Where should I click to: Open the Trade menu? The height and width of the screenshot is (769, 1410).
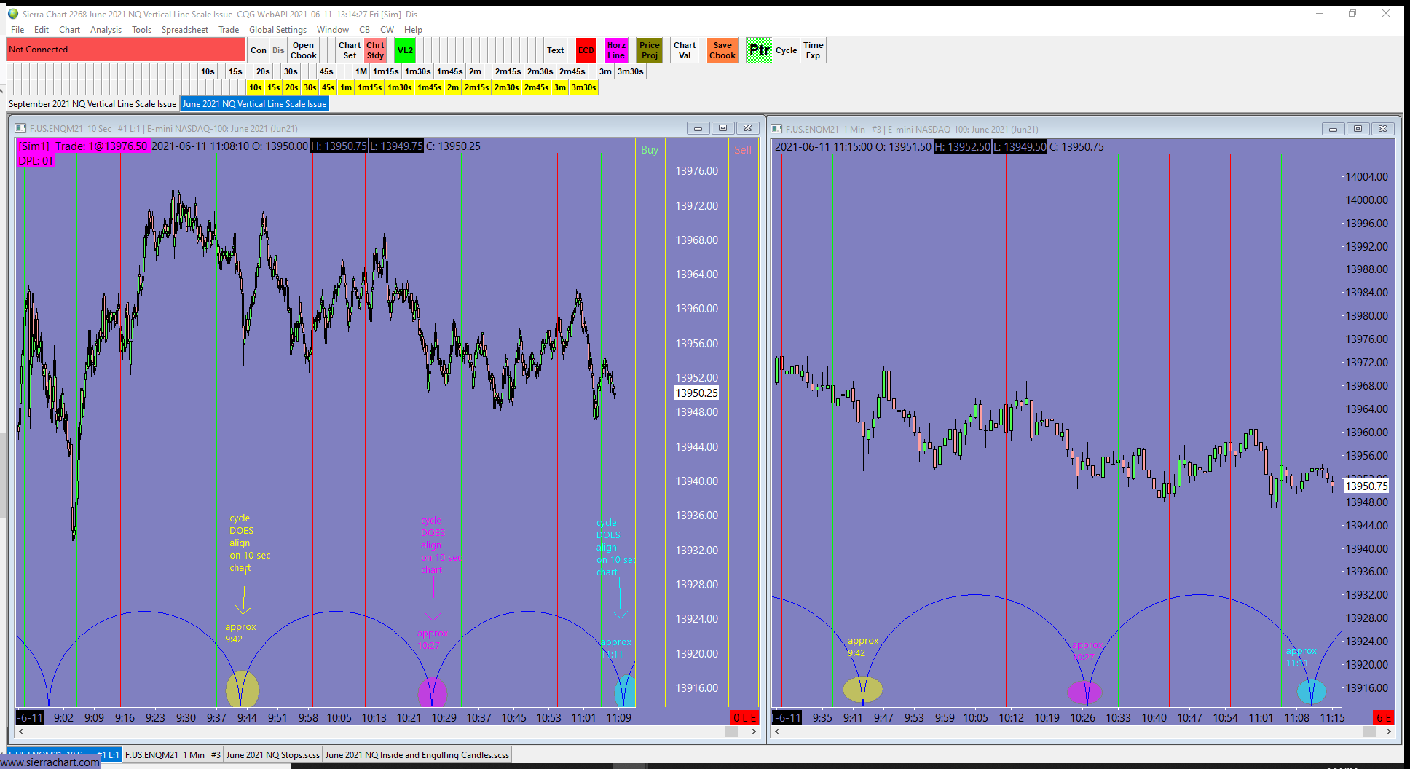(229, 30)
